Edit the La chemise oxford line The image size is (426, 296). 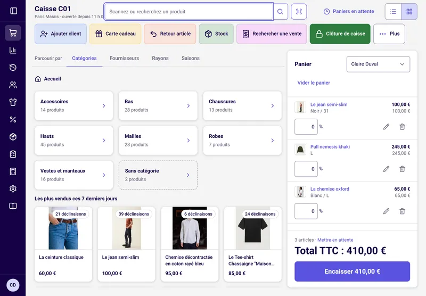pos(387,211)
